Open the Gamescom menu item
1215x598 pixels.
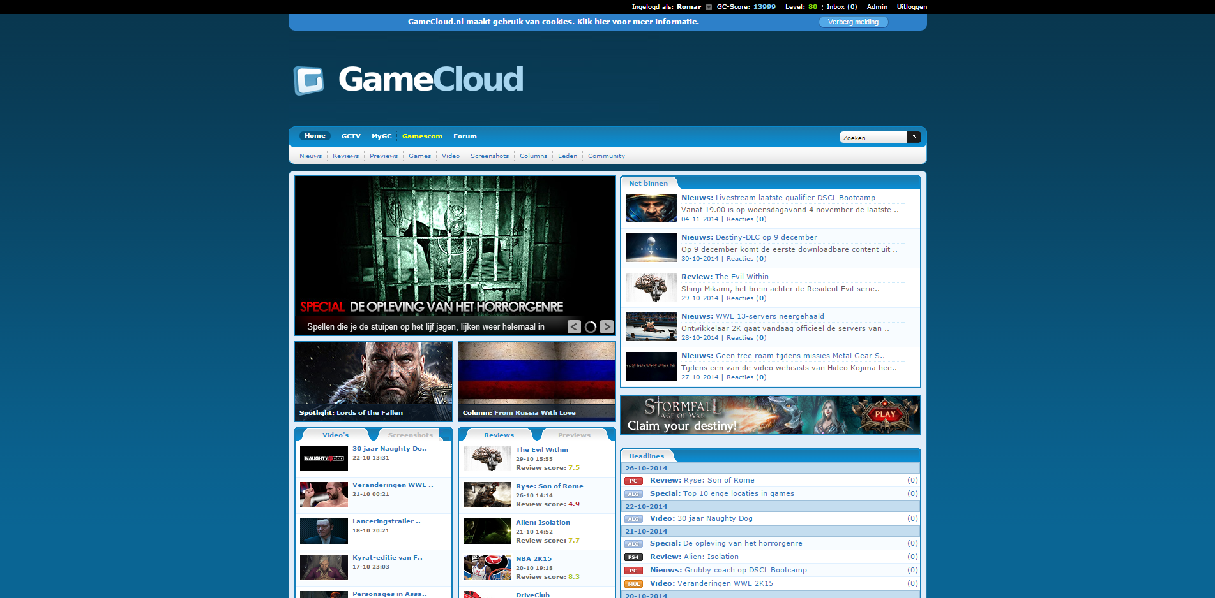point(422,136)
